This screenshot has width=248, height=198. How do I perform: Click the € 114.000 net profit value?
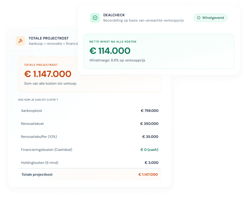110,51
